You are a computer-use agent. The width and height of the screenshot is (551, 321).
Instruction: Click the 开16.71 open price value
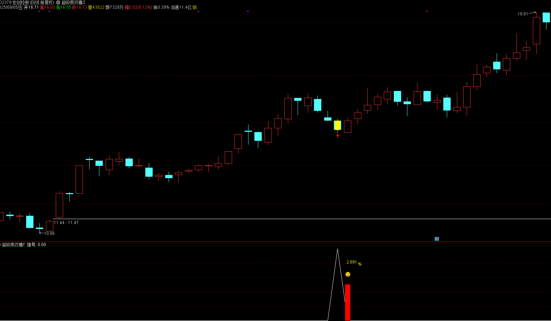coord(31,7)
